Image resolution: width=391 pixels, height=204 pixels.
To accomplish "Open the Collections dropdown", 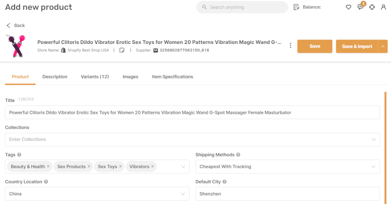I will [192, 140].
